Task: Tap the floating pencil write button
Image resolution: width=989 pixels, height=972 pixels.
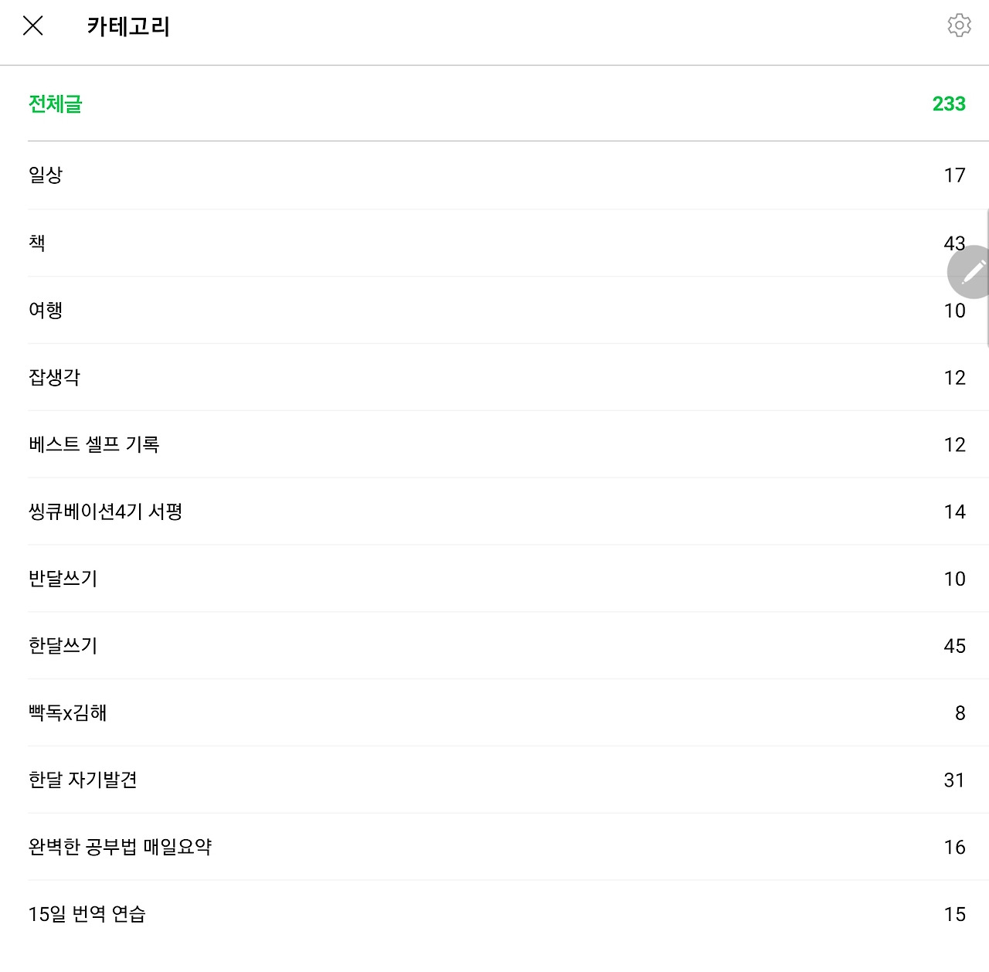Action: pyautogui.click(x=970, y=272)
